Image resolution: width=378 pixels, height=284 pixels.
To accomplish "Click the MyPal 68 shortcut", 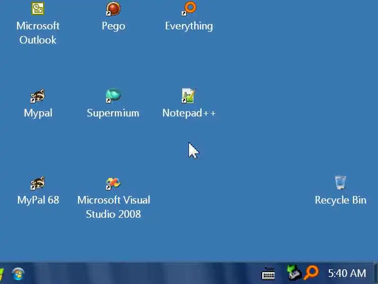I will 38,183.
